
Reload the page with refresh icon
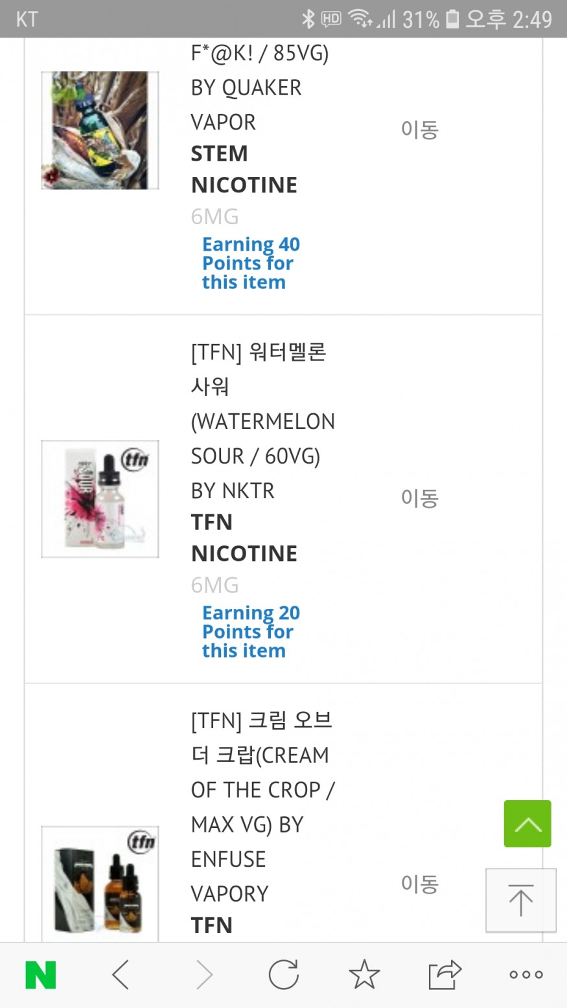(284, 974)
